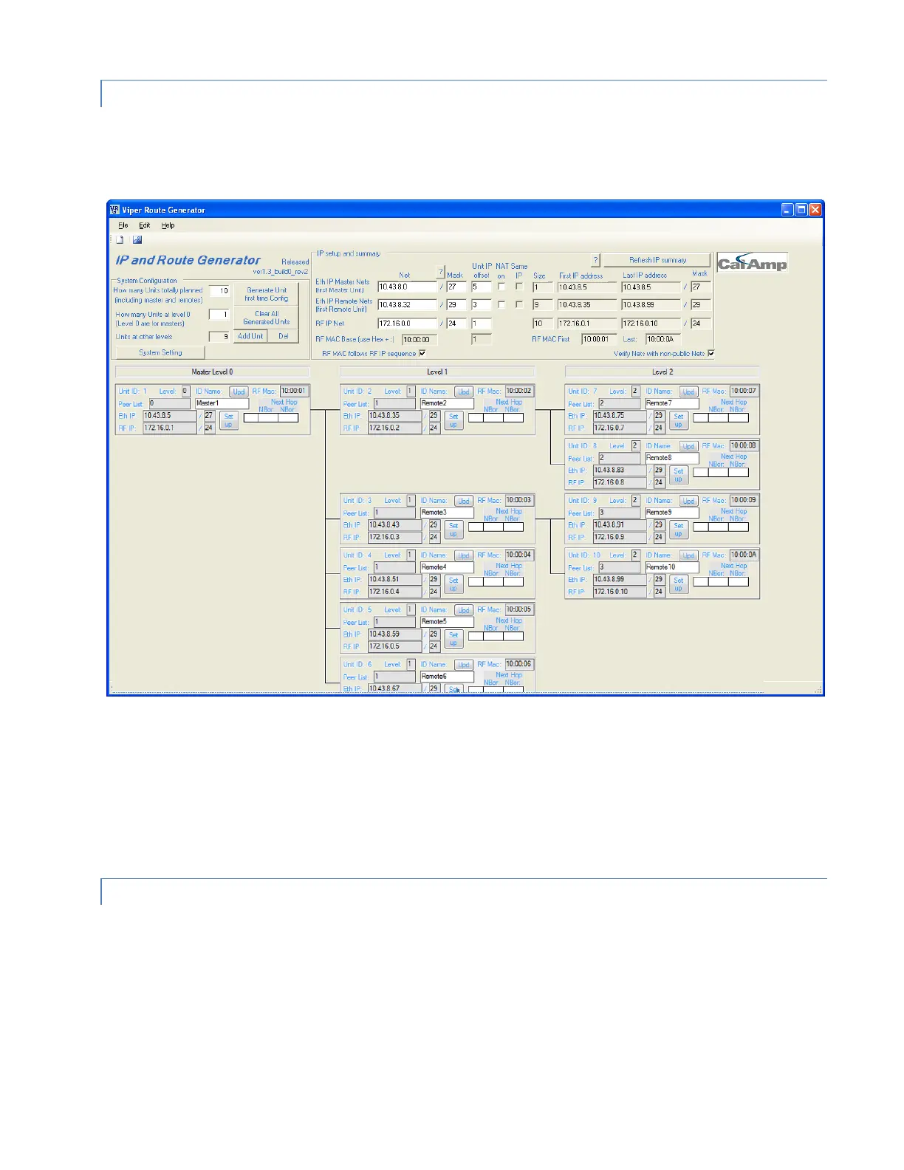Toggle RF MAC follows RF IP sequence checkbox
This screenshot has height=1170, width=904.
(x=422, y=353)
